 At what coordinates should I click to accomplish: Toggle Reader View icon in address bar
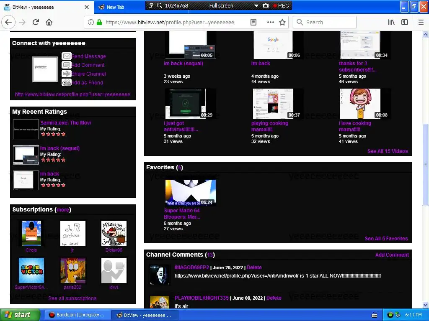(253, 22)
